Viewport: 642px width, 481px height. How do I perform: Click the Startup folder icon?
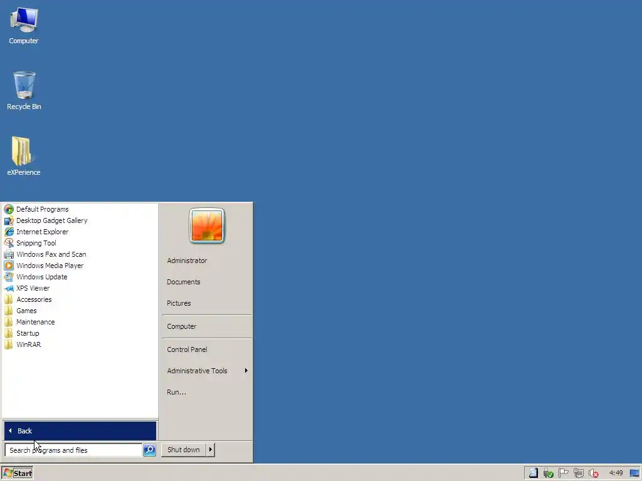pyautogui.click(x=9, y=333)
